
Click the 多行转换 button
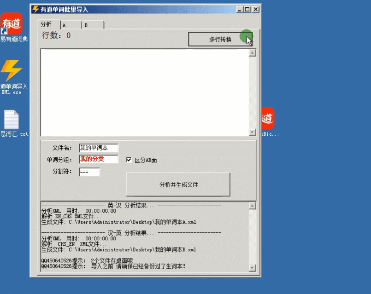220,39
